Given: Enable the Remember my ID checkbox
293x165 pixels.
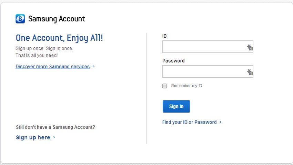Looking at the screenshot, I should tap(165, 86).
